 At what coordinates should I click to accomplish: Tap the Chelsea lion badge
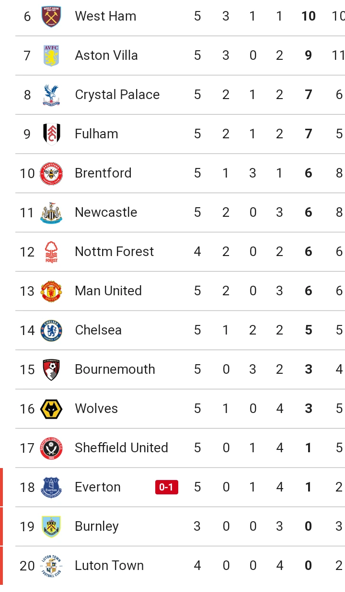(51, 330)
